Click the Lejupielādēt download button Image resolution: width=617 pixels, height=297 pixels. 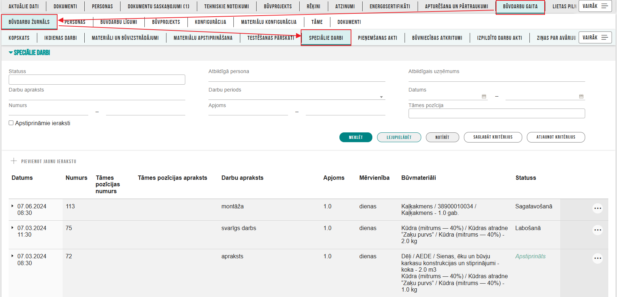399,137
